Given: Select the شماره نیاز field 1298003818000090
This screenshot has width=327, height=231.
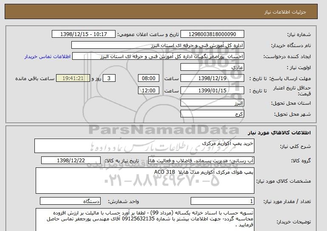Looking at the screenshot, I should pyautogui.click(x=212, y=34).
